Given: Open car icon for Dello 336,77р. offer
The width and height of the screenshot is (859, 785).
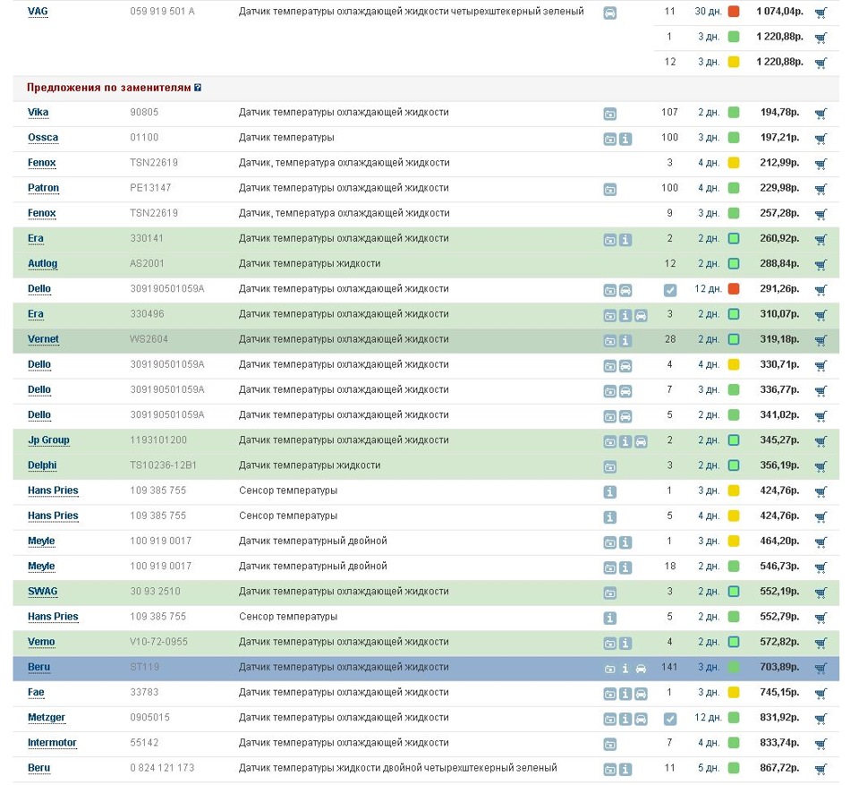Looking at the screenshot, I should click(625, 391).
